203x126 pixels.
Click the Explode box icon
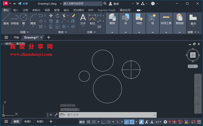73,21
